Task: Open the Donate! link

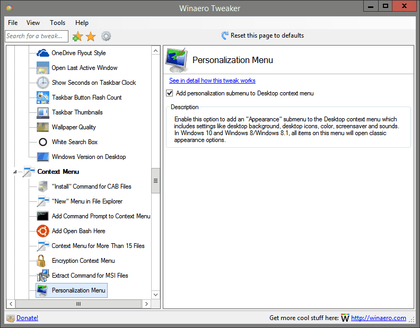Action: 28,318
